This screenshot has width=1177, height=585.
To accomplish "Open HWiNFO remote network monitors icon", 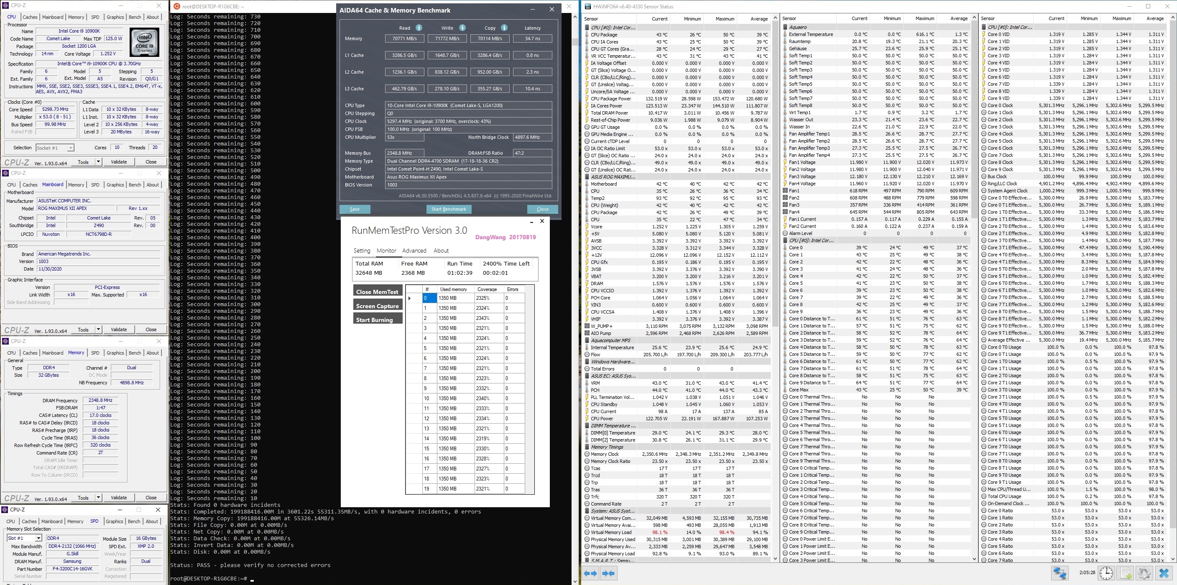I will pos(1060,573).
